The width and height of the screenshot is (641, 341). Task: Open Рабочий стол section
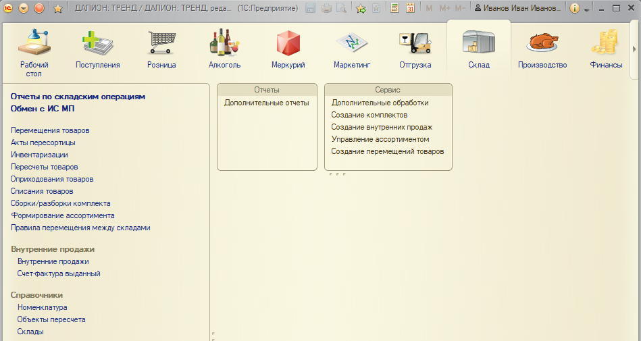[x=34, y=53]
